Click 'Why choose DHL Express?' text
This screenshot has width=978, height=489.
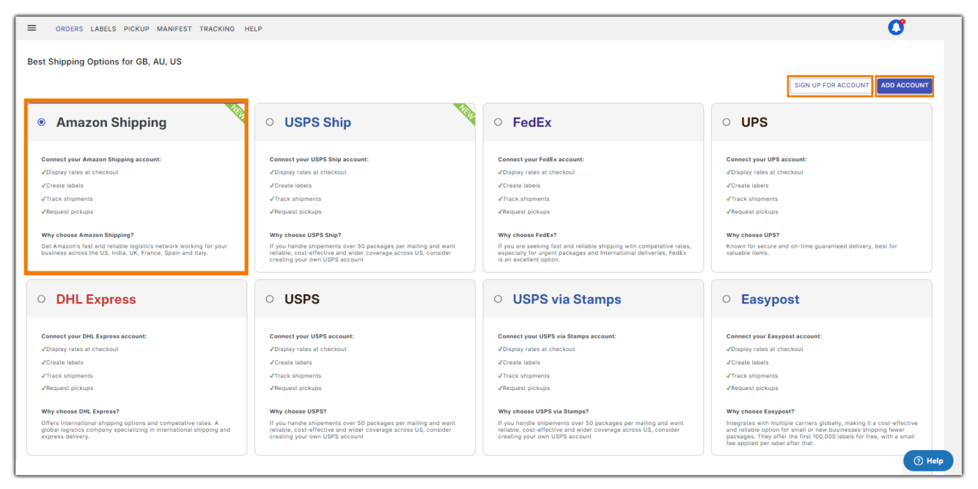click(80, 412)
